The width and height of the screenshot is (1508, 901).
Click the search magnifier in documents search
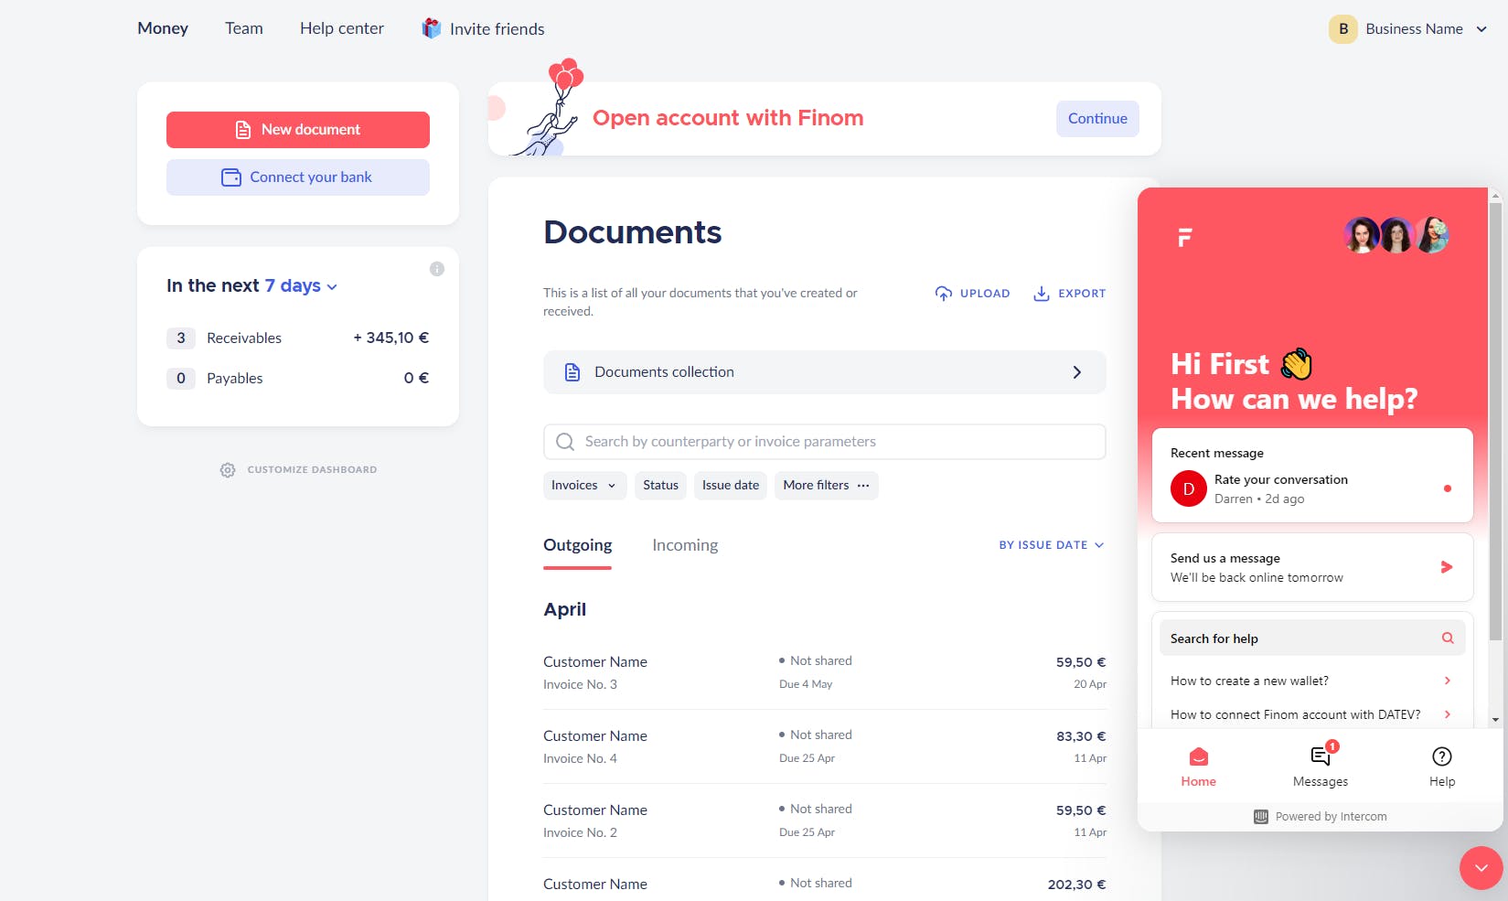pos(565,442)
